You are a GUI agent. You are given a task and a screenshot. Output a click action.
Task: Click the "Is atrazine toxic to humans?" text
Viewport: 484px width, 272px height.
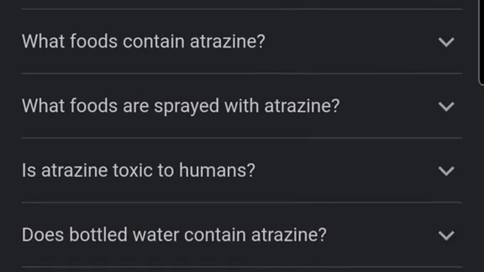138,171
